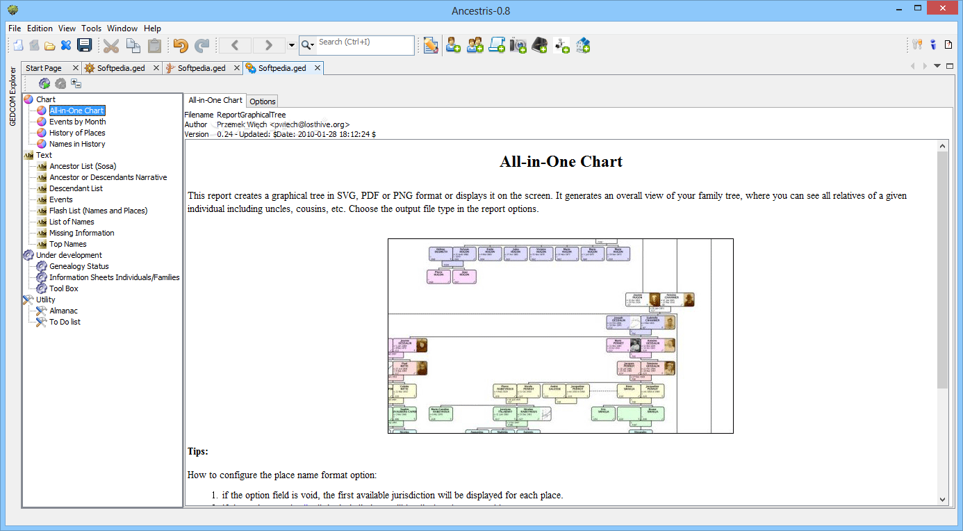The width and height of the screenshot is (963, 531).
Task: Click the blue information icon
Action: (933, 45)
